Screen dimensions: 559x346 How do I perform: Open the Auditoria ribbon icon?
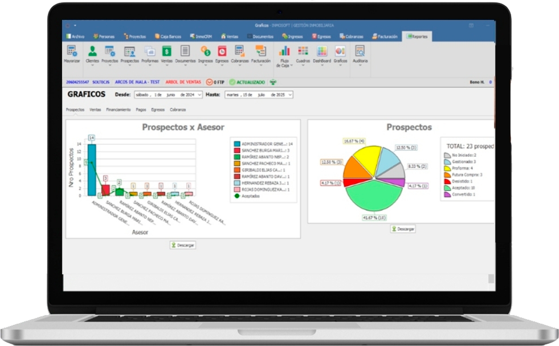pos(360,51)
